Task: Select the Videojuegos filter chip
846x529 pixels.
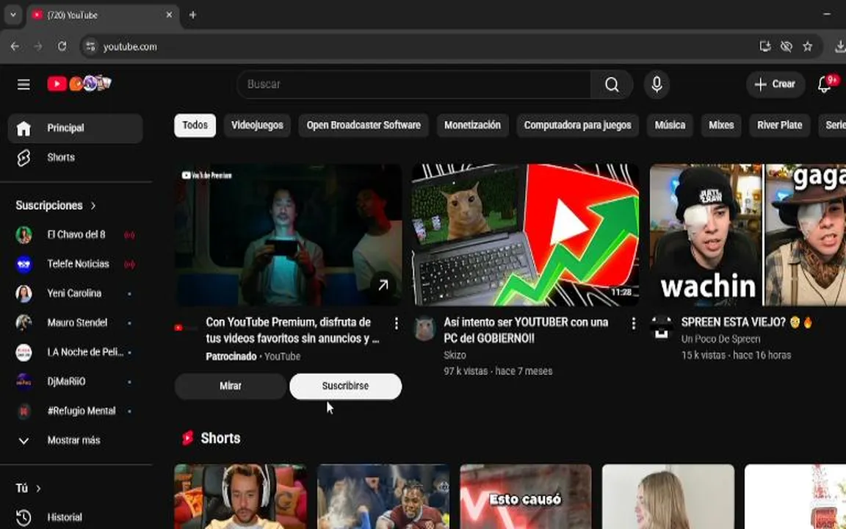Action: (x=257, y=125)
